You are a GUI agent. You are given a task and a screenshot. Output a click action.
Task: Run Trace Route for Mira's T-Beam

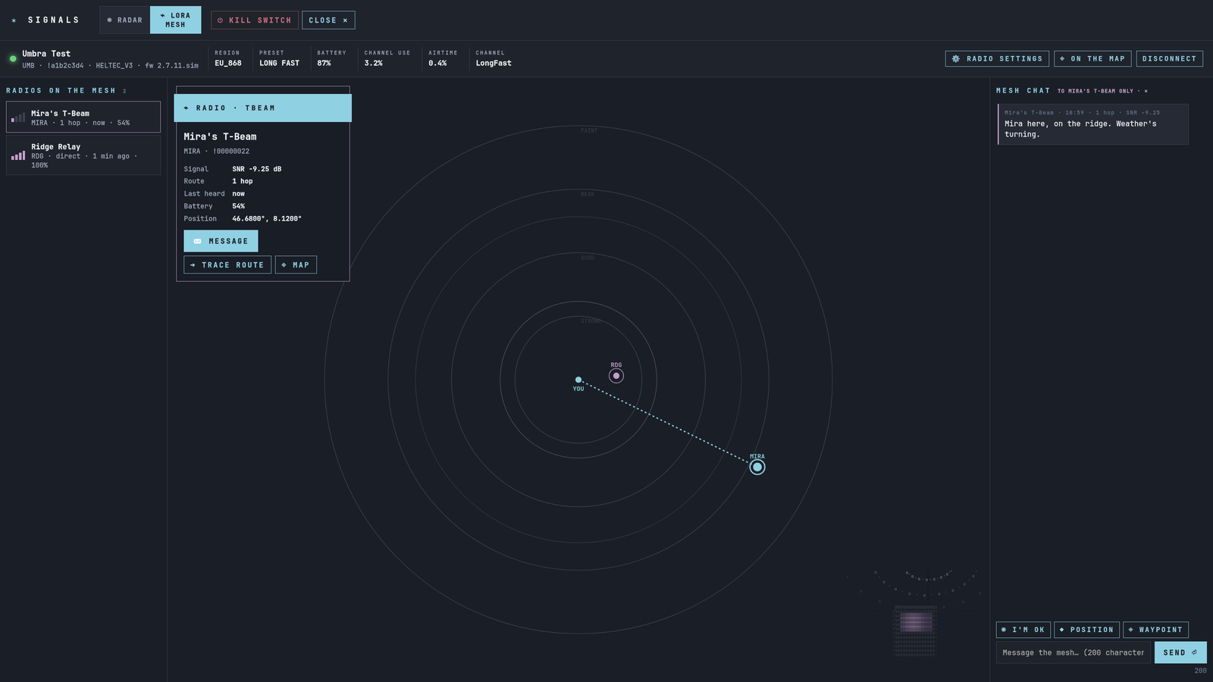point(227,265)
